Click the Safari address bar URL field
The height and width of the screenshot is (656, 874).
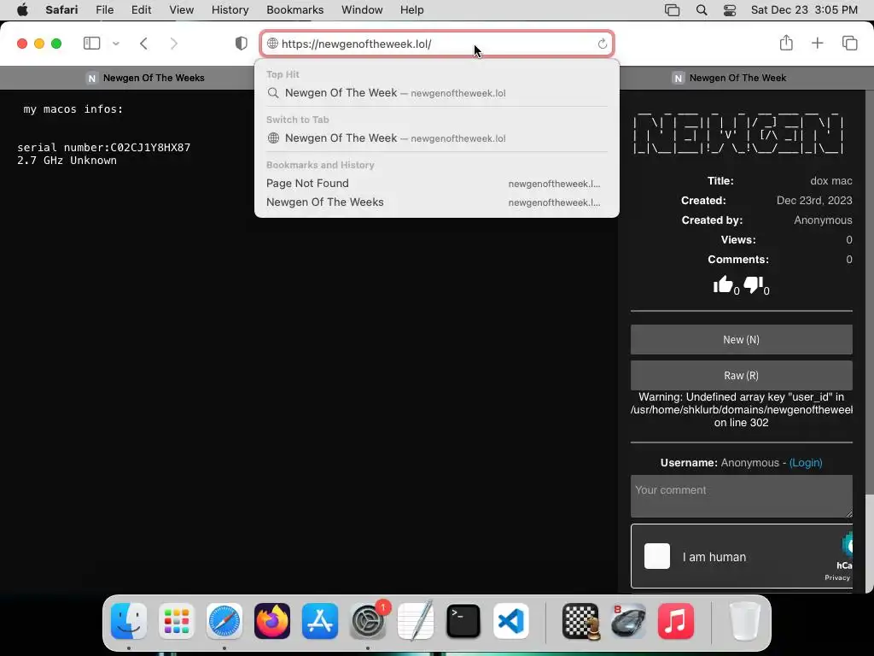437,44
